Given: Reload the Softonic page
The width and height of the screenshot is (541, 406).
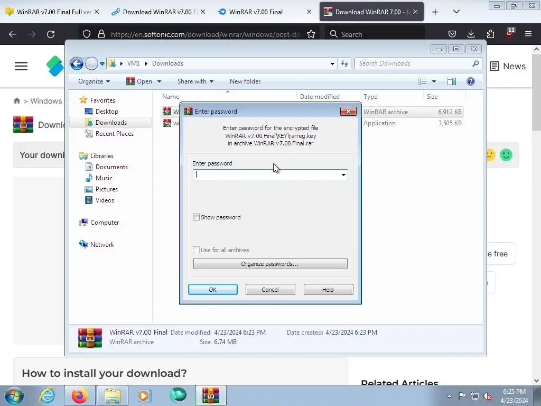Looking at the screenshot, I should tap(51, 34).
